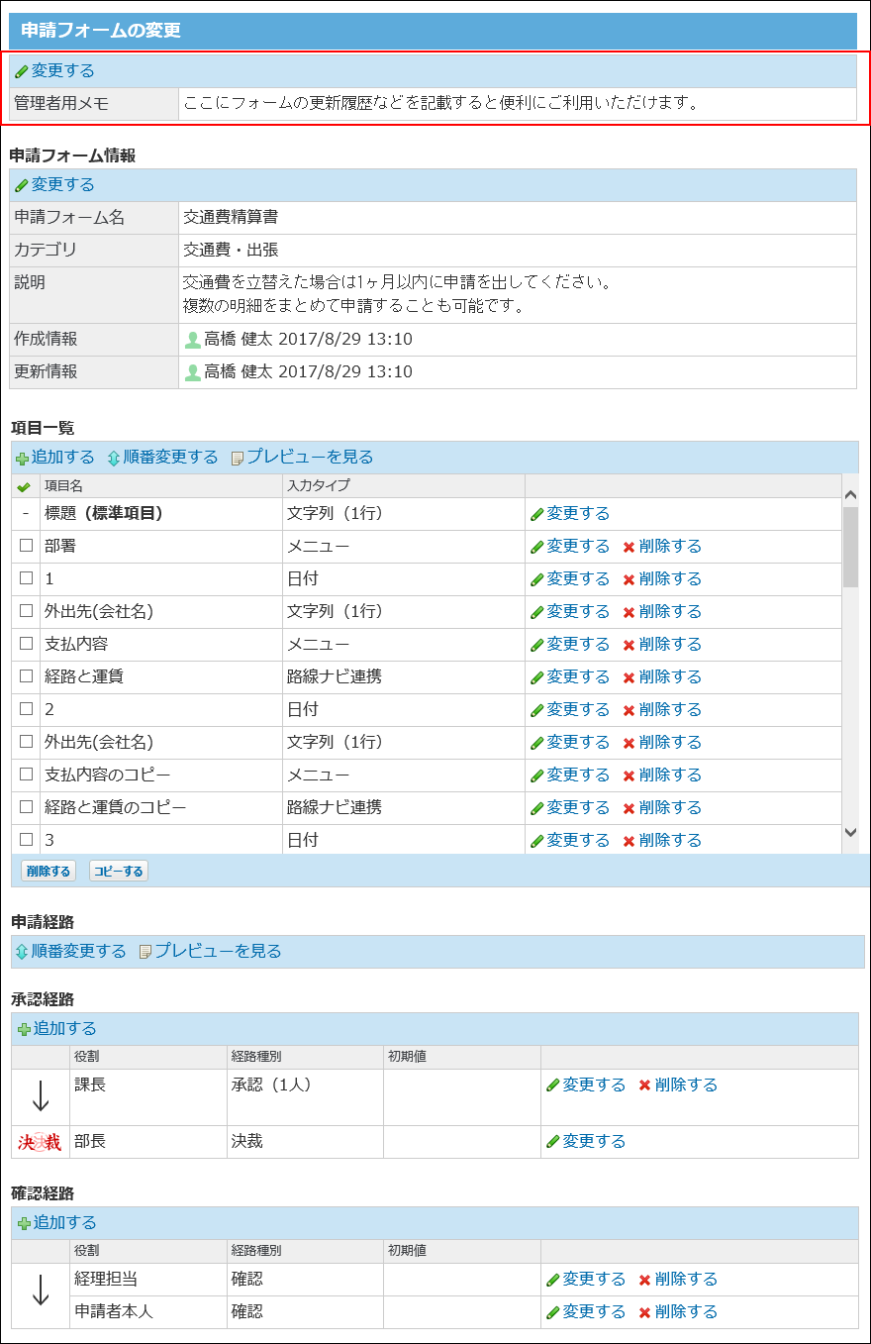The image size is (871, 1344).
Task: Click red X delete icon for 経路と運賃
Action: (x=629, y=677)
